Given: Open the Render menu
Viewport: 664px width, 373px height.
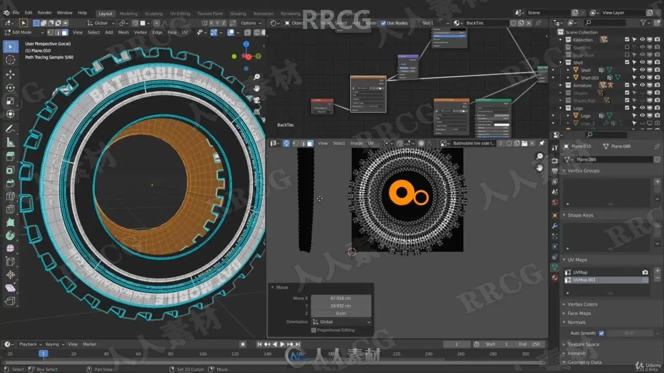Looking at the screenshot, I should tap(45, 12).
